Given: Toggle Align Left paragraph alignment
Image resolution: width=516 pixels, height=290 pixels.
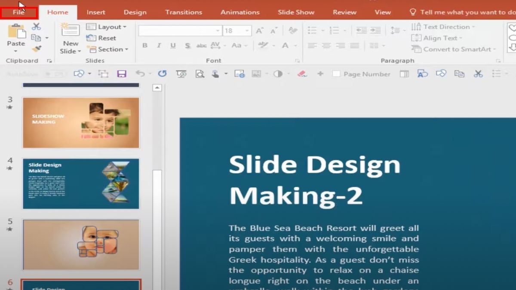Looking at the screenshot, I should click(x=312, y=46).
